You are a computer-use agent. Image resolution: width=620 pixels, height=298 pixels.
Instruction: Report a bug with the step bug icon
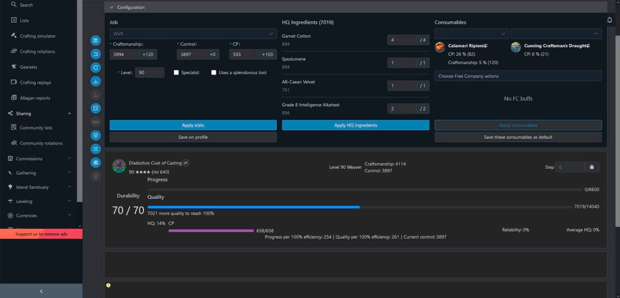click(x=591, y=166)
